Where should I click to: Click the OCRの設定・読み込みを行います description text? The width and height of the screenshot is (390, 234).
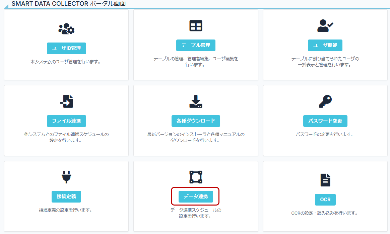coord(324,213)
